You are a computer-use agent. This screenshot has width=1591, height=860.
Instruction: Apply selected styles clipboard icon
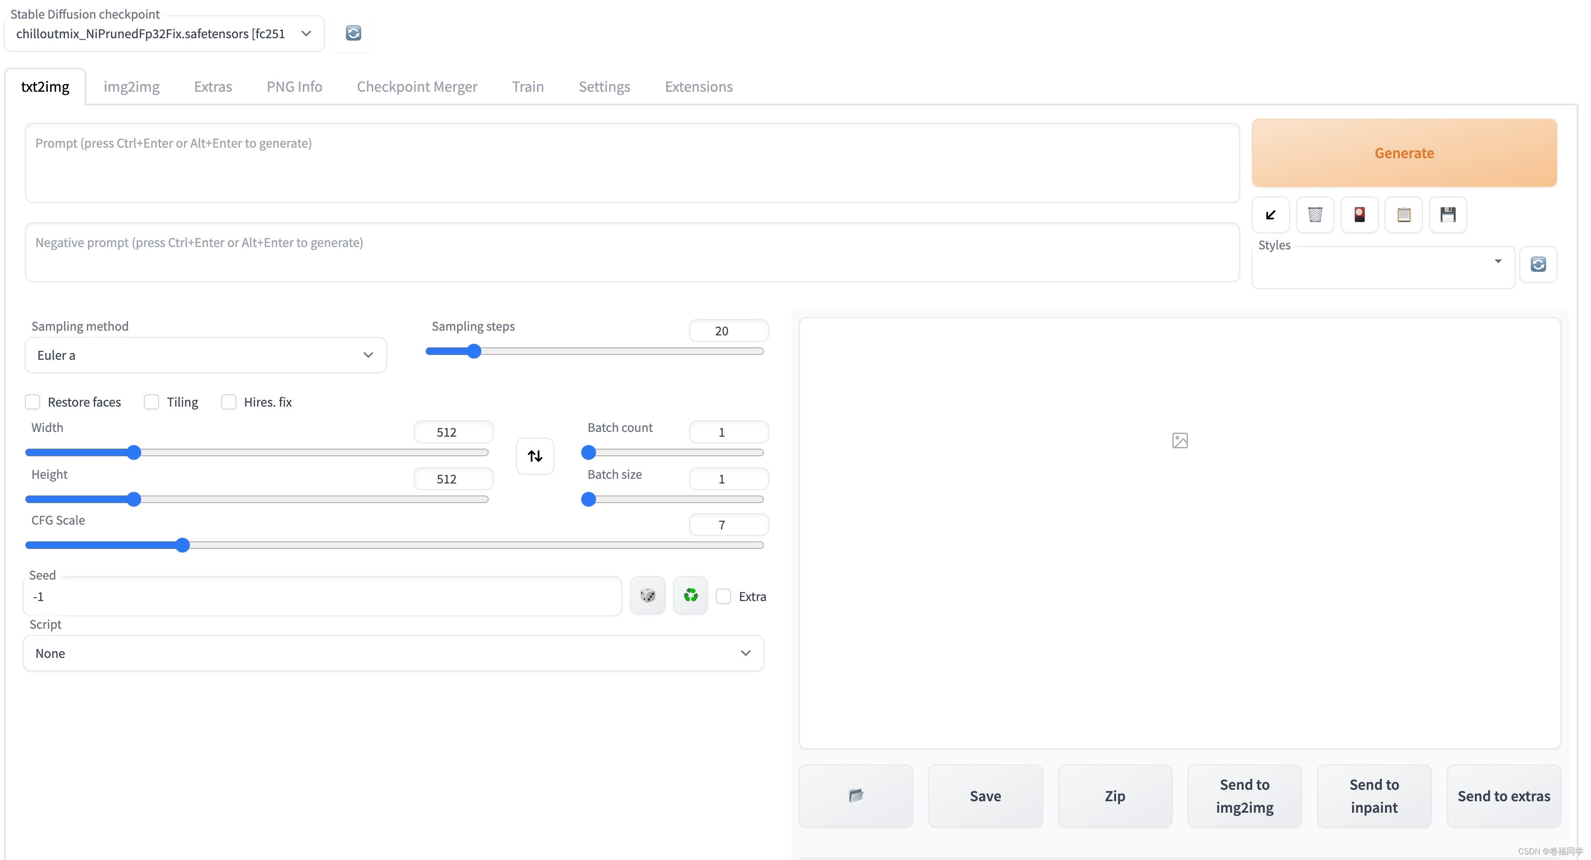coord(1404,215)
